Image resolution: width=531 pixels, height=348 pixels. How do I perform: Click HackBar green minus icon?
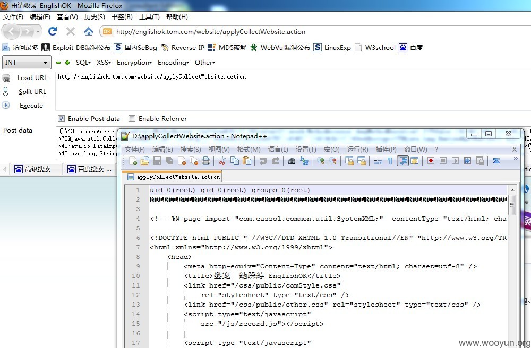[x=58, y=63]
